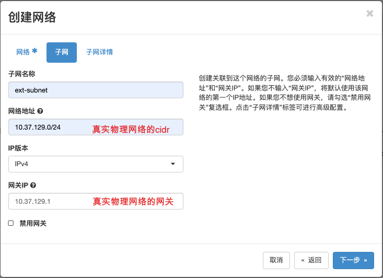Click the IP版本 field label
This screenshot has height=278, width=383.
(x=18, y=148)
